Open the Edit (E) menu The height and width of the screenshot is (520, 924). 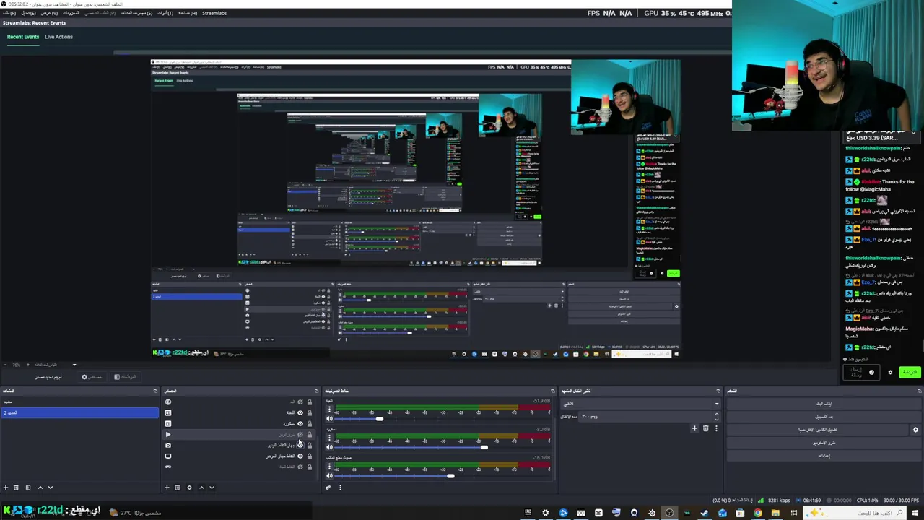pyautogui.click(x=28, y=13)
